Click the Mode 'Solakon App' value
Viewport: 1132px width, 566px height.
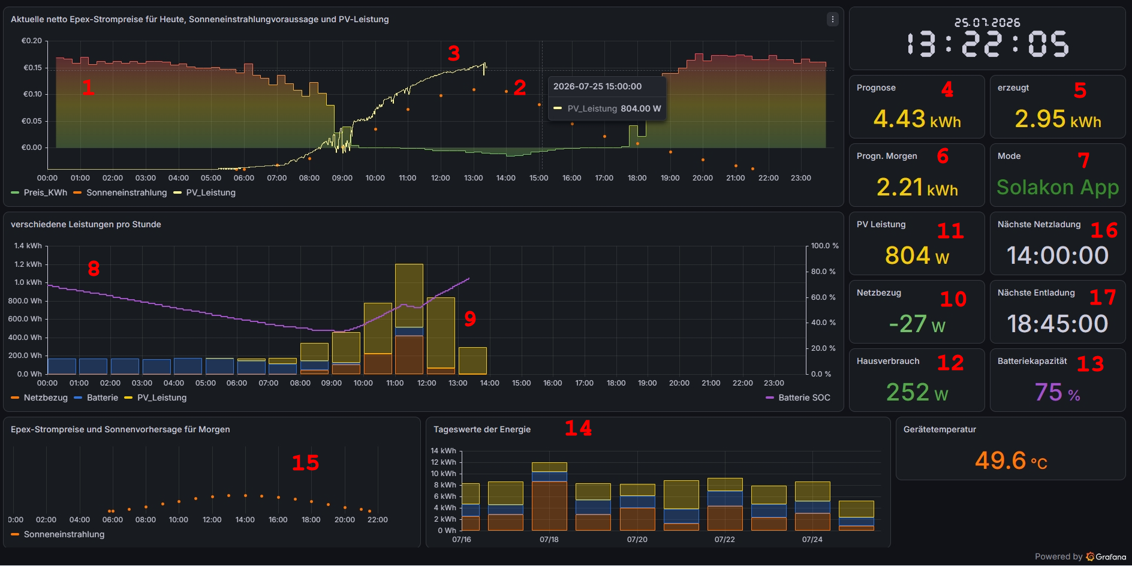coord(1058,188)
